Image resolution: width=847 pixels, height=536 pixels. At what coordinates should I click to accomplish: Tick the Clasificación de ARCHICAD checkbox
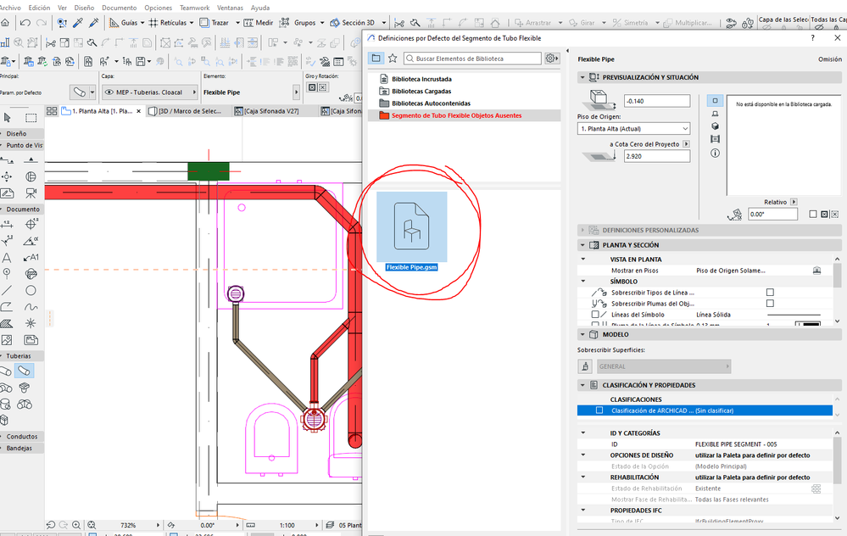click(x=599, y=410)
